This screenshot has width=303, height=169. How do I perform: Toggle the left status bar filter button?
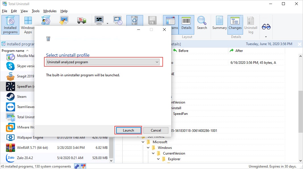pyautogui.click(x=77, y=166)
